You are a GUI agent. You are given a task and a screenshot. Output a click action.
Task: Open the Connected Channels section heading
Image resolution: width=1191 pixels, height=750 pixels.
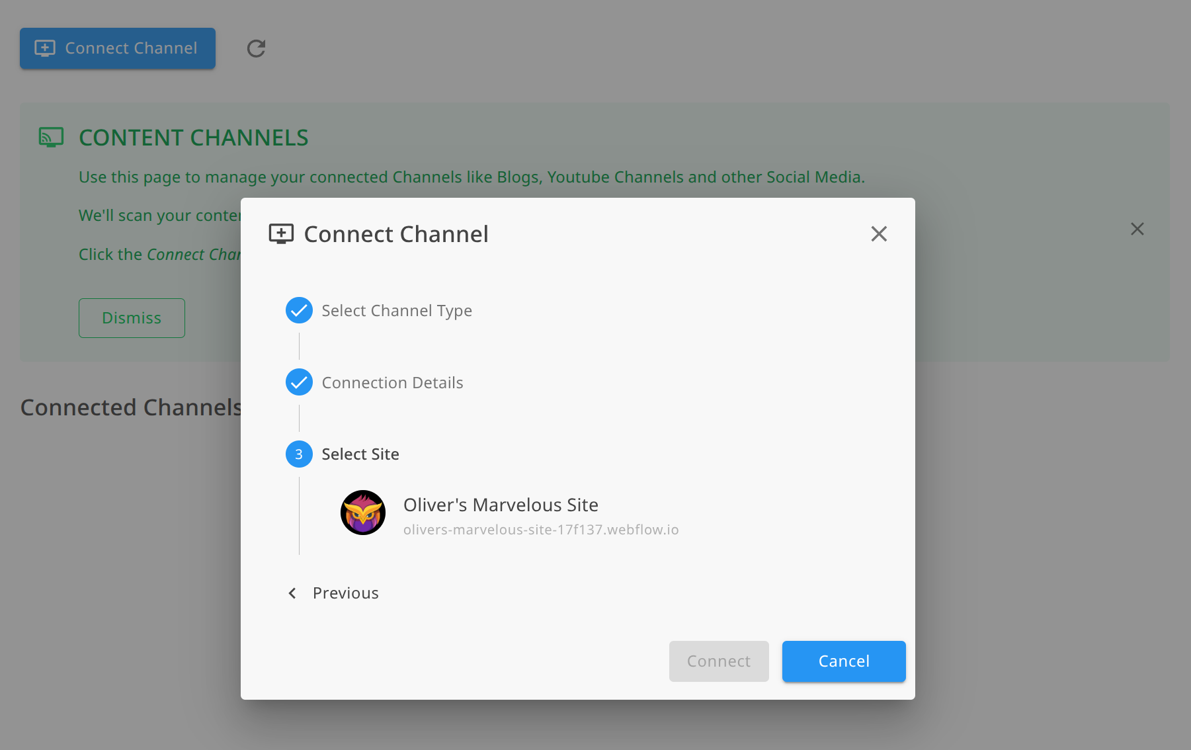point(130,407)
